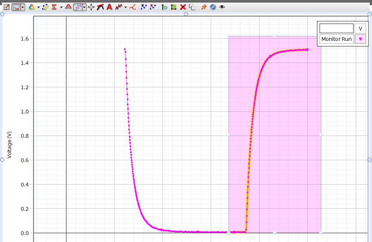
Task: Click the blue points with red X icon
Action: [153, 7]
